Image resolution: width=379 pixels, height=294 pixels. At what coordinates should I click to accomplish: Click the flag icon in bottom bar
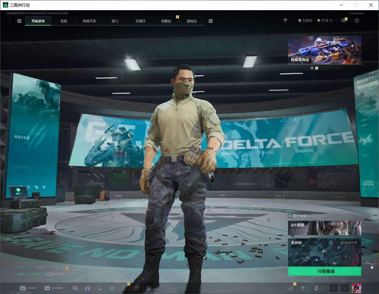302,288
